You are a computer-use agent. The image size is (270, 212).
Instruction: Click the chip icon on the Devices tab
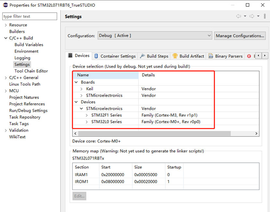coord(70,55)
